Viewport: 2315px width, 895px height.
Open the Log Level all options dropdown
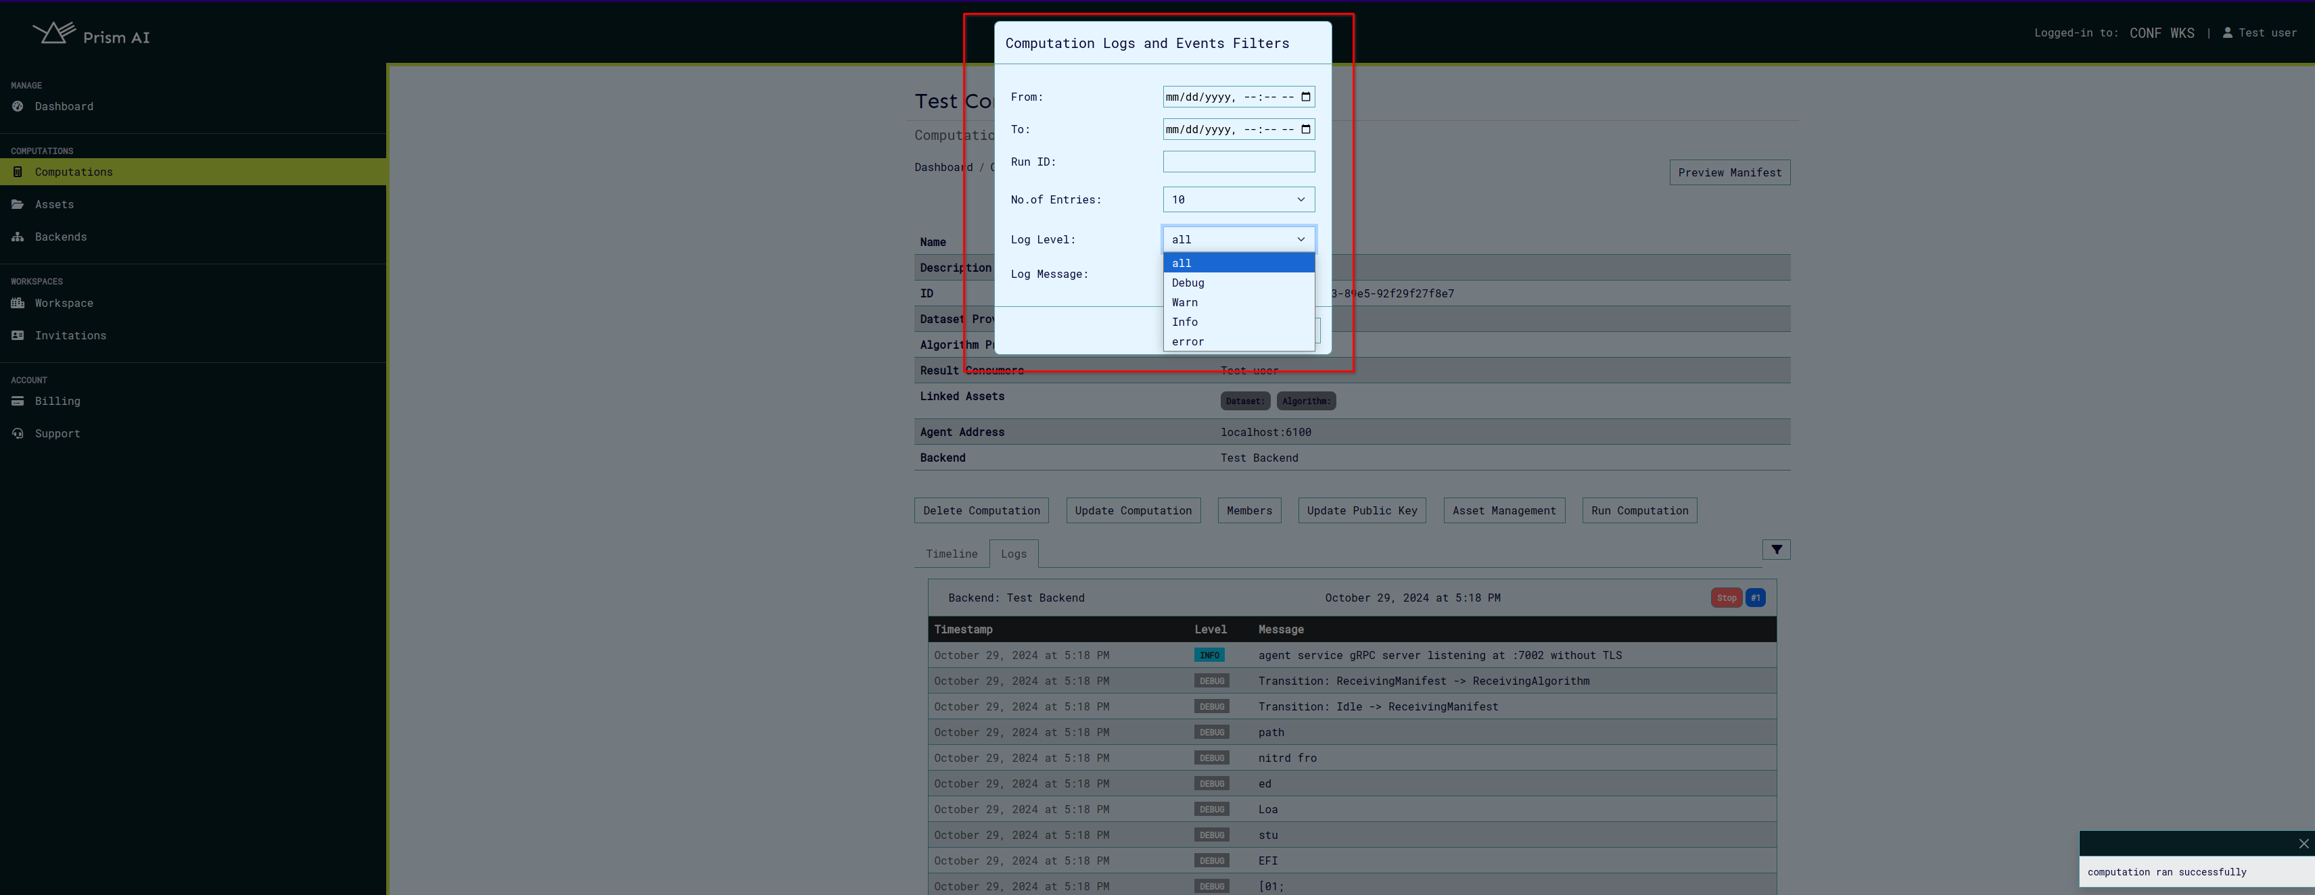[x=1237, y=239]
